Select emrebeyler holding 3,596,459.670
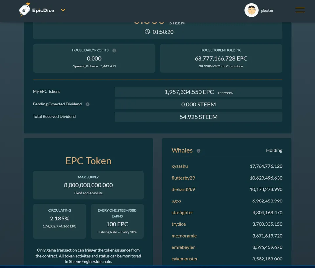This screenshot has height=268, width=315. point(267,247)
